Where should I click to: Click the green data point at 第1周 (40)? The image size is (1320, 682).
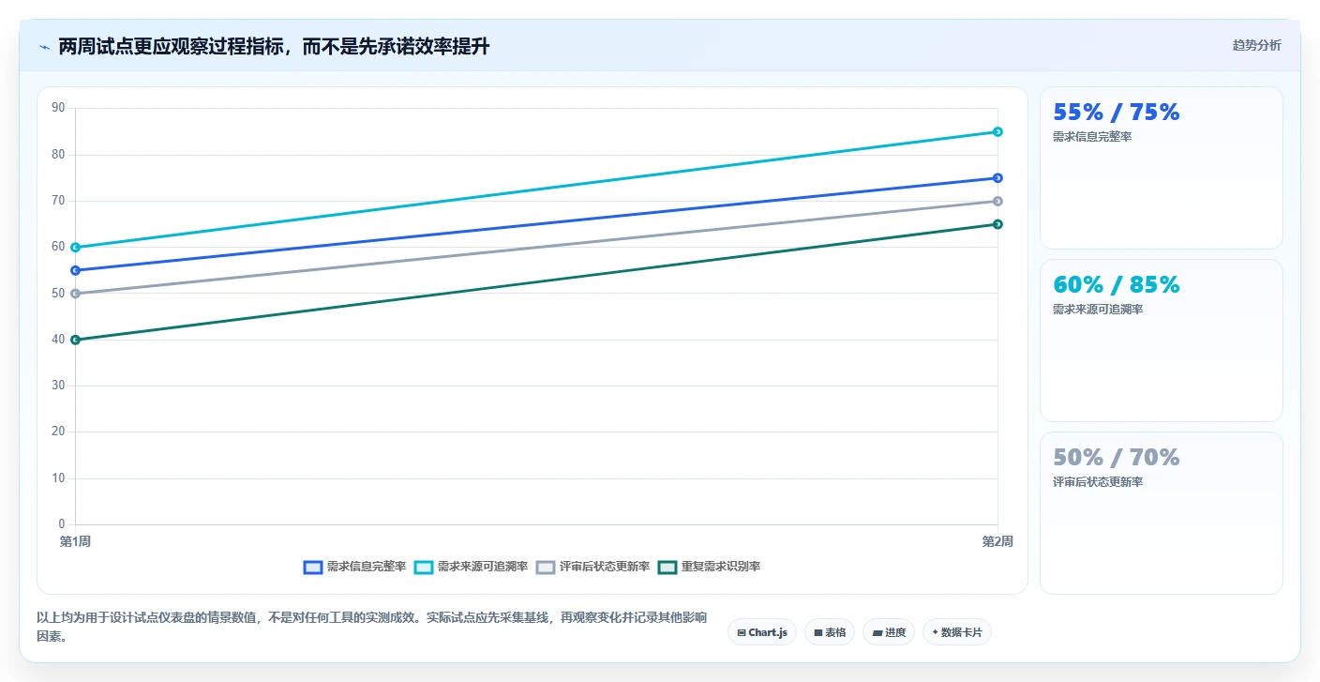(x=75, y=340)
